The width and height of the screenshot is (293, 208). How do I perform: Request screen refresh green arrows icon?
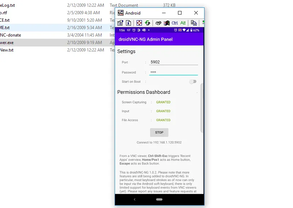pyautogui.click(x=148, y=23)
